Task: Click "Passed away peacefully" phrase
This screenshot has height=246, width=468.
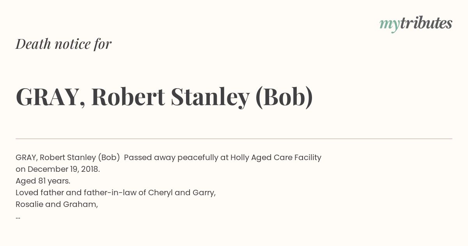Action: pyautogui.click(x=171, y=158)
